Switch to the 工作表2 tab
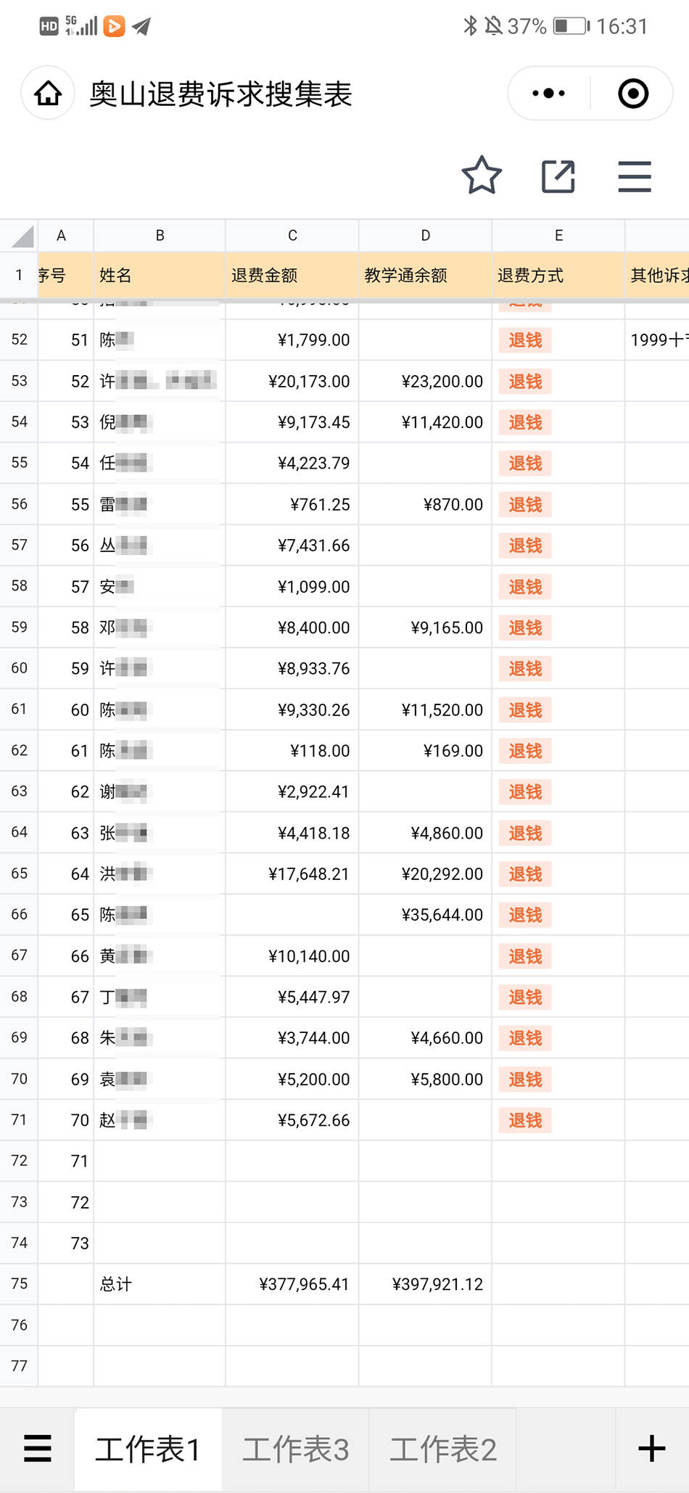This screenshot has height=1493, width=689. (x=443, y=1449)
